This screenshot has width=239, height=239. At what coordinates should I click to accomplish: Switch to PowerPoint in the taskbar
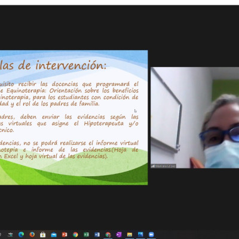coord(65,235)
